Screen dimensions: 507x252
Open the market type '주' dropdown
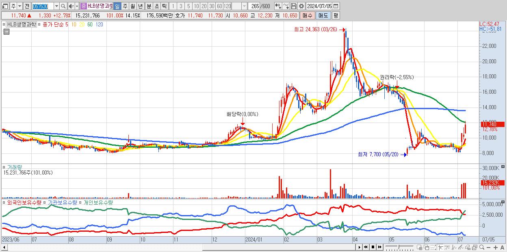click(x=19, y=6)
